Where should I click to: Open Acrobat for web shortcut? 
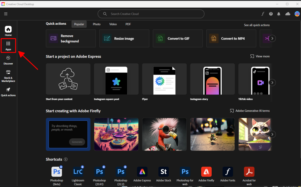coord(249,176)
